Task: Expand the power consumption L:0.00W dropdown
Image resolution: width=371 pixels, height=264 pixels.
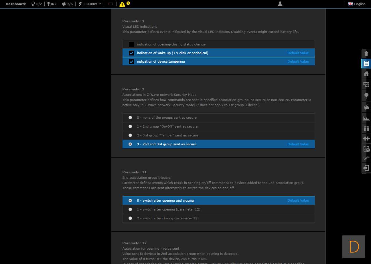Action: [90, 4]
